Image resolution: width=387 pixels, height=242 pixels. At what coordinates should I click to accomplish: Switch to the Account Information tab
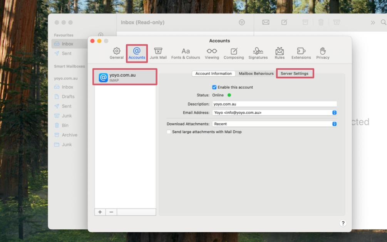213,74
